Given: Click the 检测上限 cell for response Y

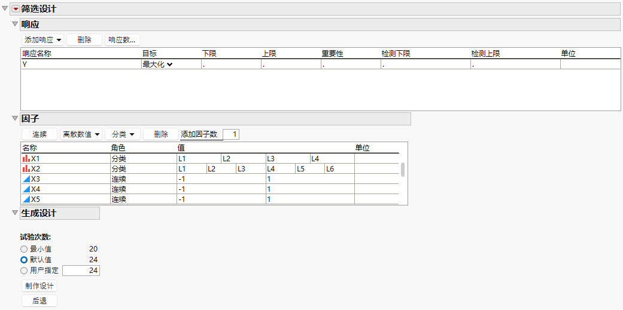Looking at the screenshot, I should [515, 65].
